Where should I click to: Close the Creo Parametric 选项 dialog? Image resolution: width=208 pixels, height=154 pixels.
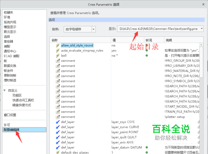click(x=203, y=5)
